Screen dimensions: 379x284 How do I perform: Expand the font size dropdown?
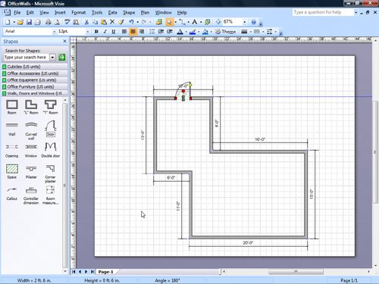coord(88,32)
